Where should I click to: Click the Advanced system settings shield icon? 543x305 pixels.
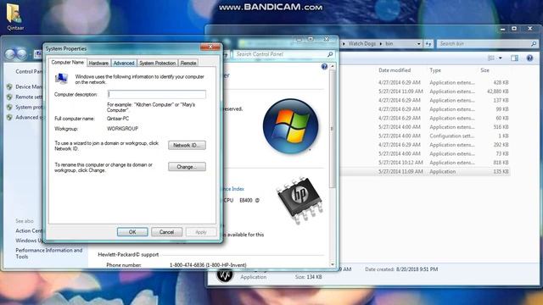pyautogui.click(x=9, y=118)
